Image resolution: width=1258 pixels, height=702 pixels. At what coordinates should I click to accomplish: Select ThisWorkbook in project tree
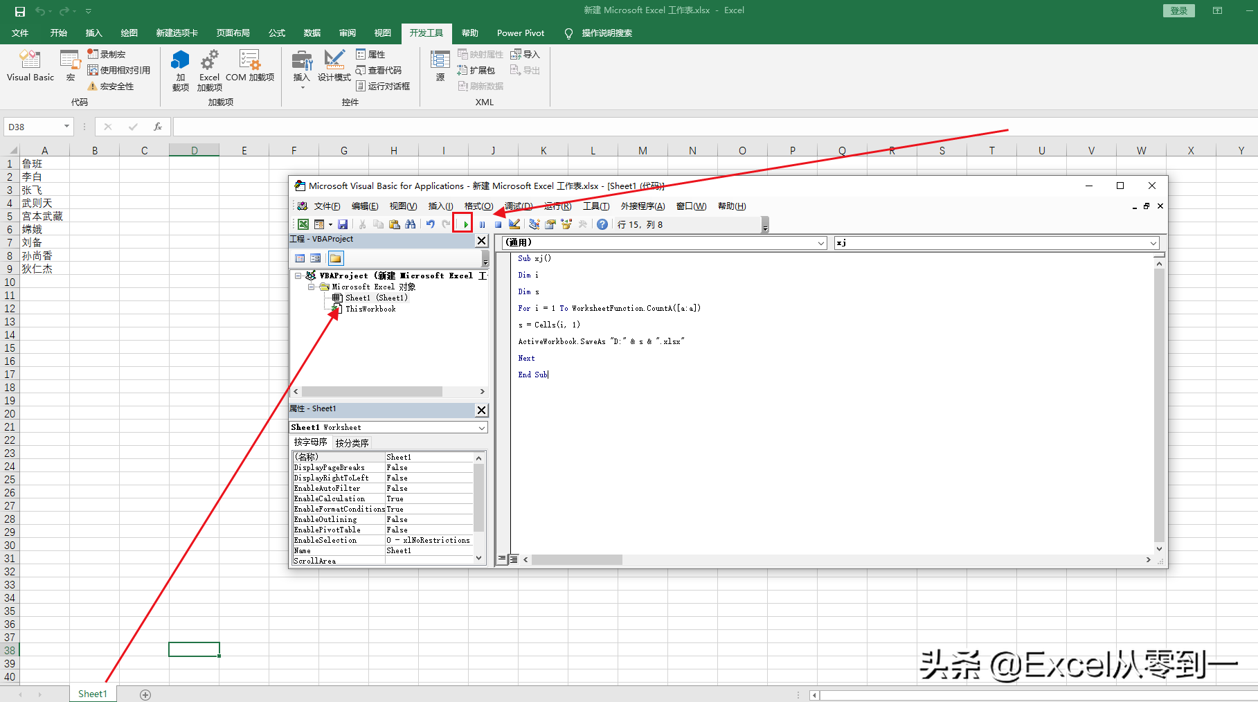pyautogui.click(x=370, y=309)
